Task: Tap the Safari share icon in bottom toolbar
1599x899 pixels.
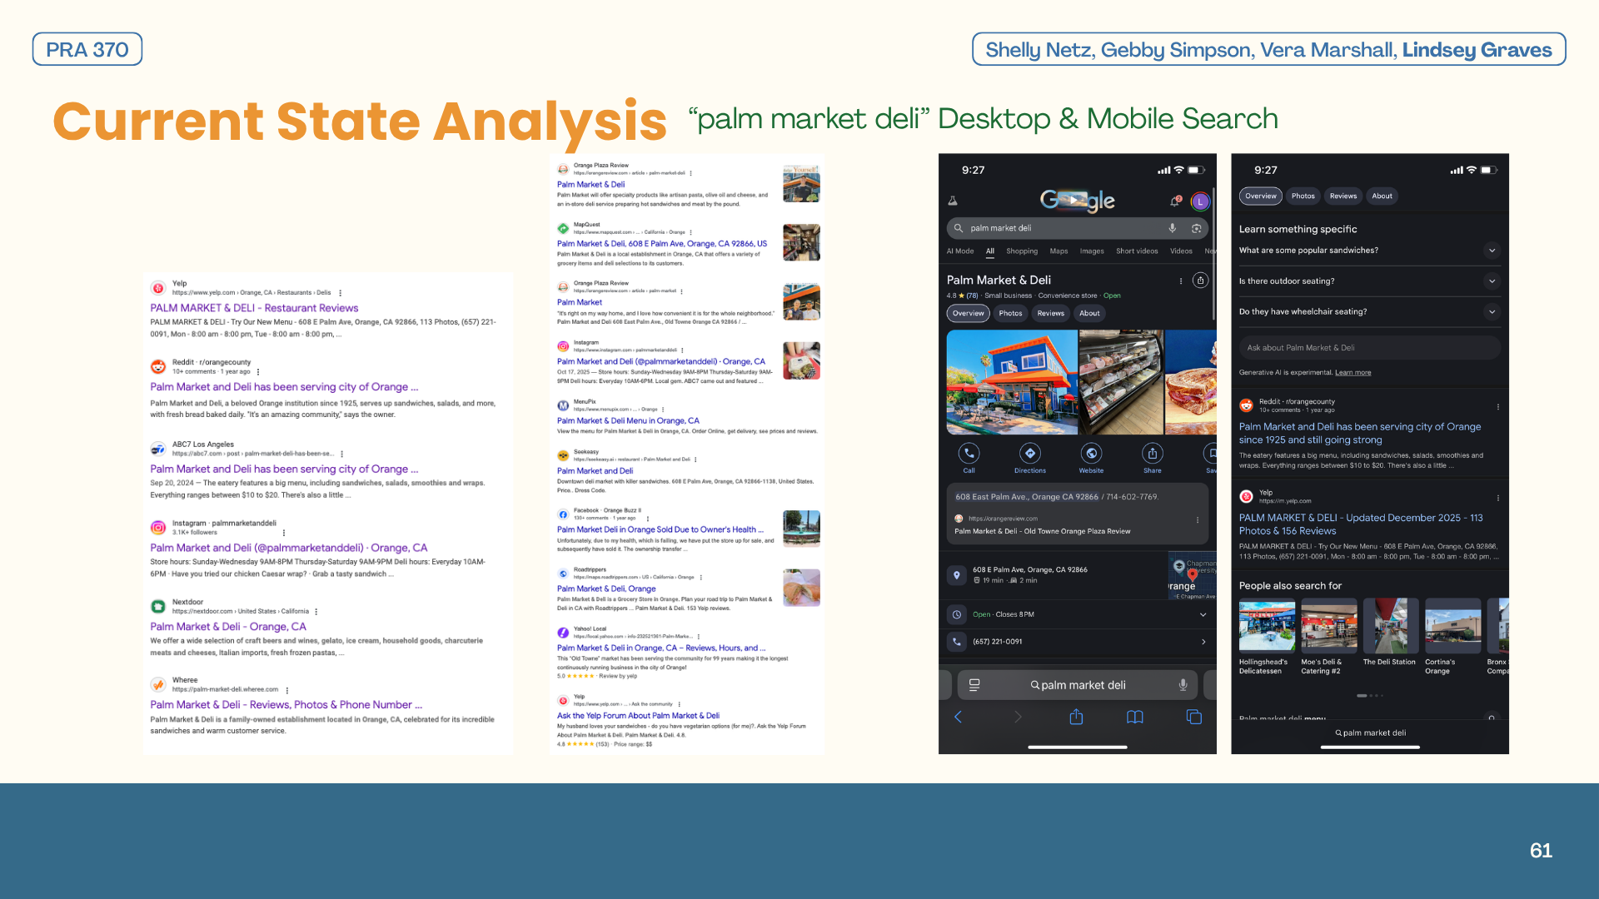Action: click(1076, 717)
